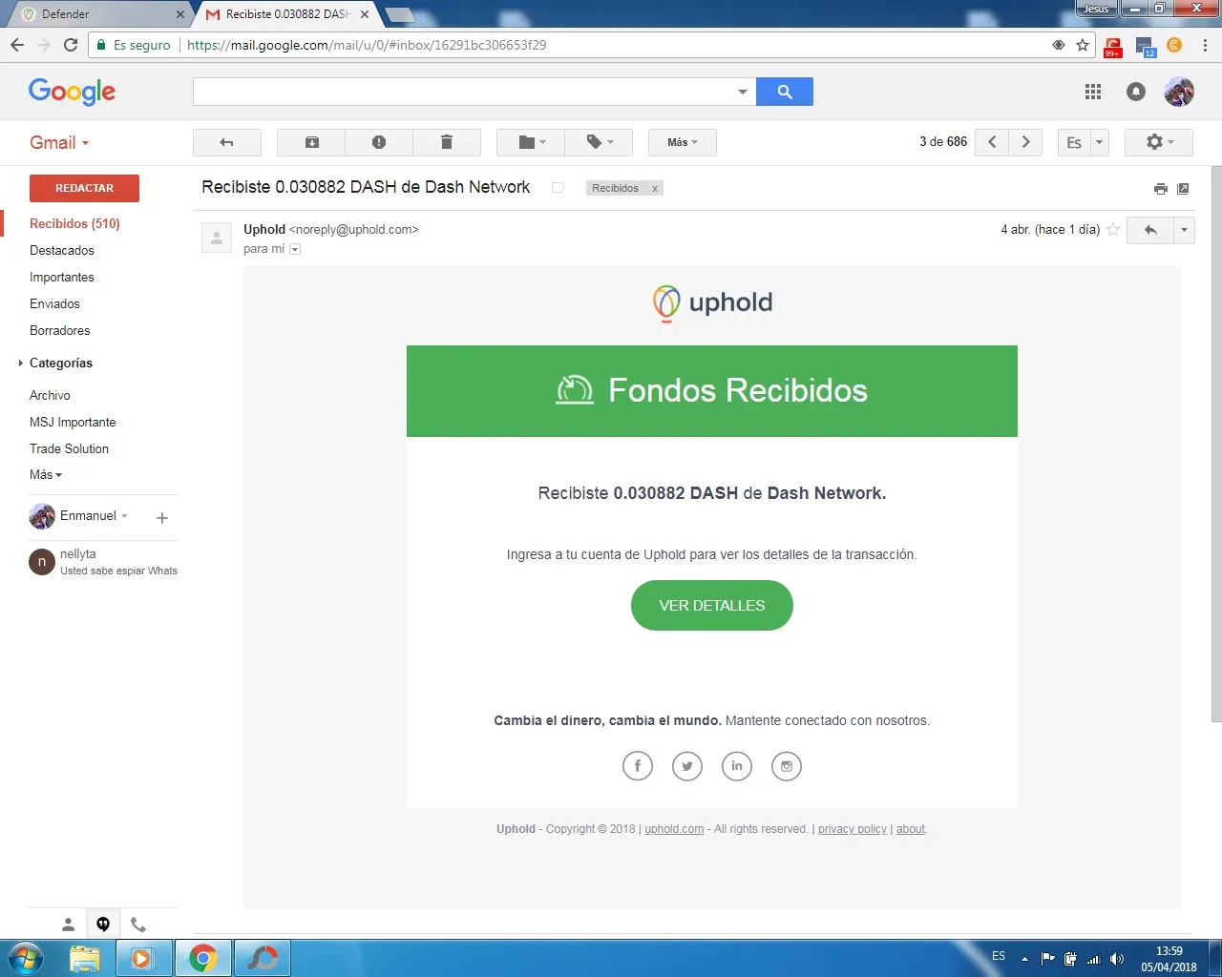
Task: Click the REDACTAR compose button
Action: click(x=84, y=188)
